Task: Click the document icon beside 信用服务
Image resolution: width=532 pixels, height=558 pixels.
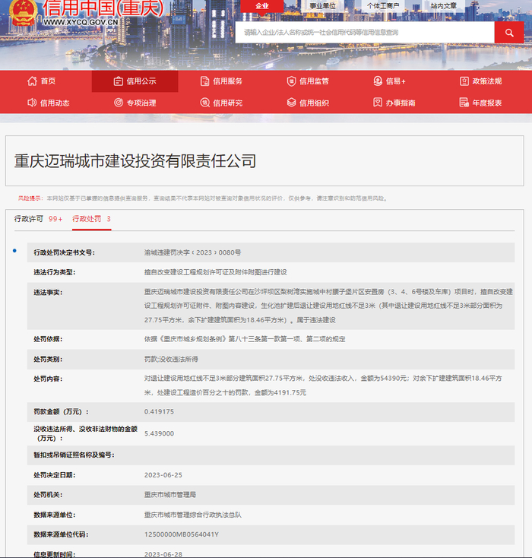Action: [204, 81]
